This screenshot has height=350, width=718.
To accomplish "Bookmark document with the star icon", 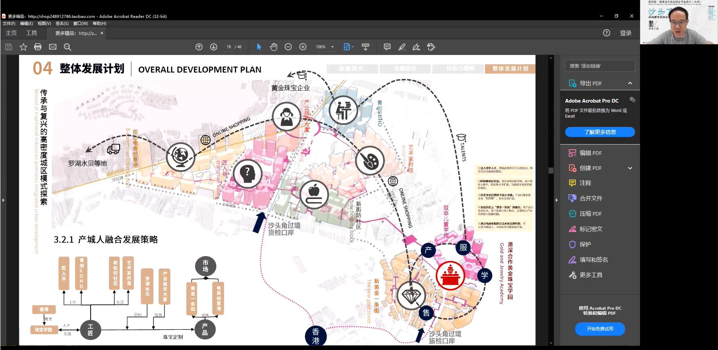I will pos(23,47).
